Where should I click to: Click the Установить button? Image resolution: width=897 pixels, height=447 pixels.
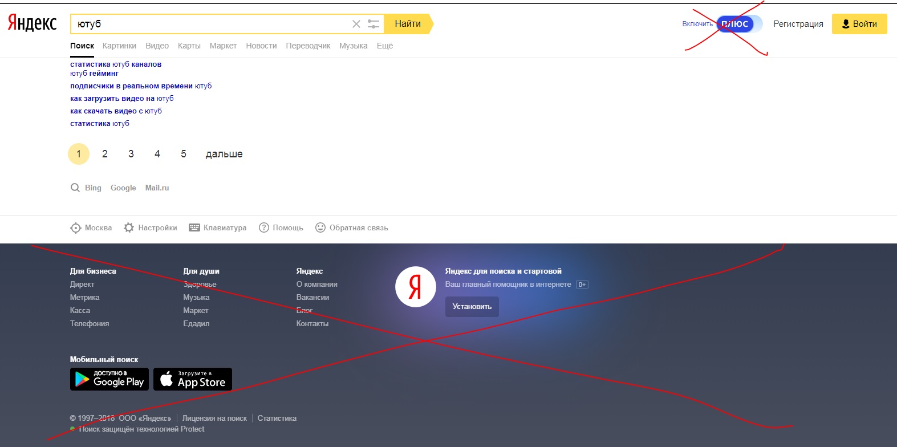[x=472, y=307]
